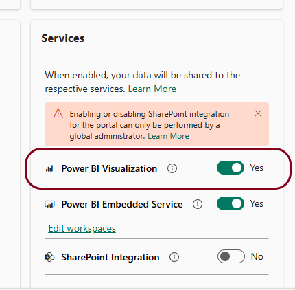Disable the Power BI Visualization toggle
Screen dimensions: 295x290
(231, 168)
